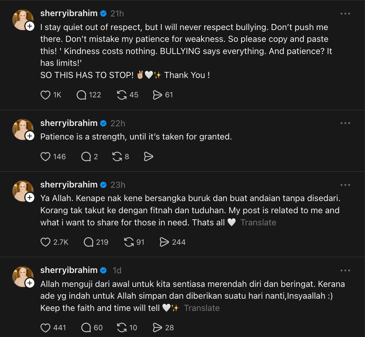Open comments on the post with 219 replies
Screen dimensions: 365x337
coord(89,242)
